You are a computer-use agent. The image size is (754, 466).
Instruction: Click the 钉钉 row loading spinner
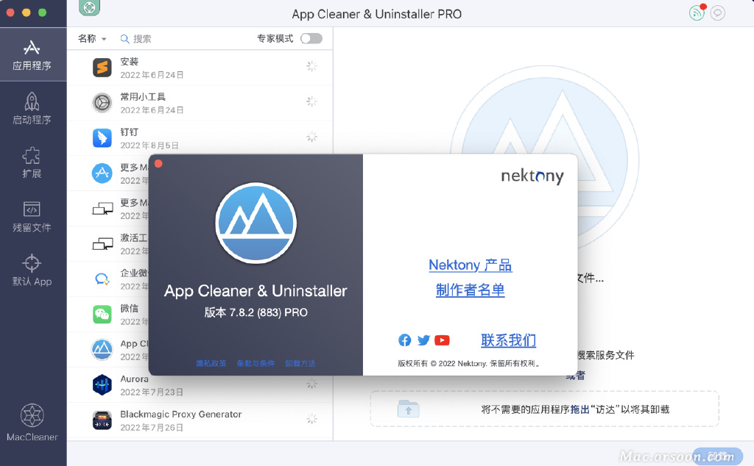point(312,137)
